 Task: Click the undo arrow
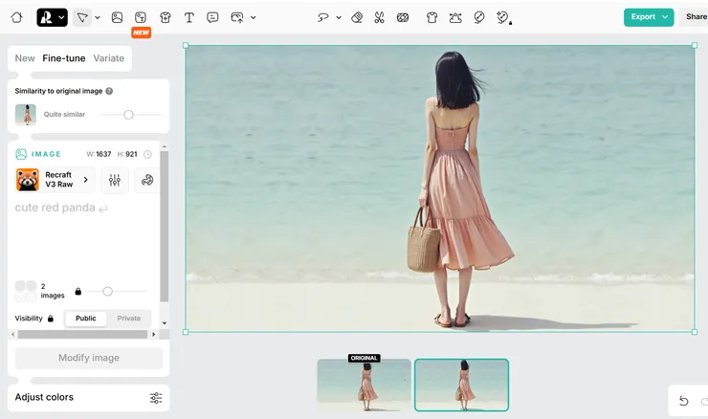tap(683, 401)
